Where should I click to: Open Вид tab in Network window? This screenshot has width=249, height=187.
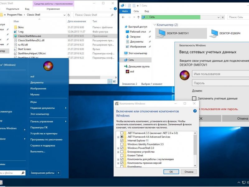(x=147, y=11)
